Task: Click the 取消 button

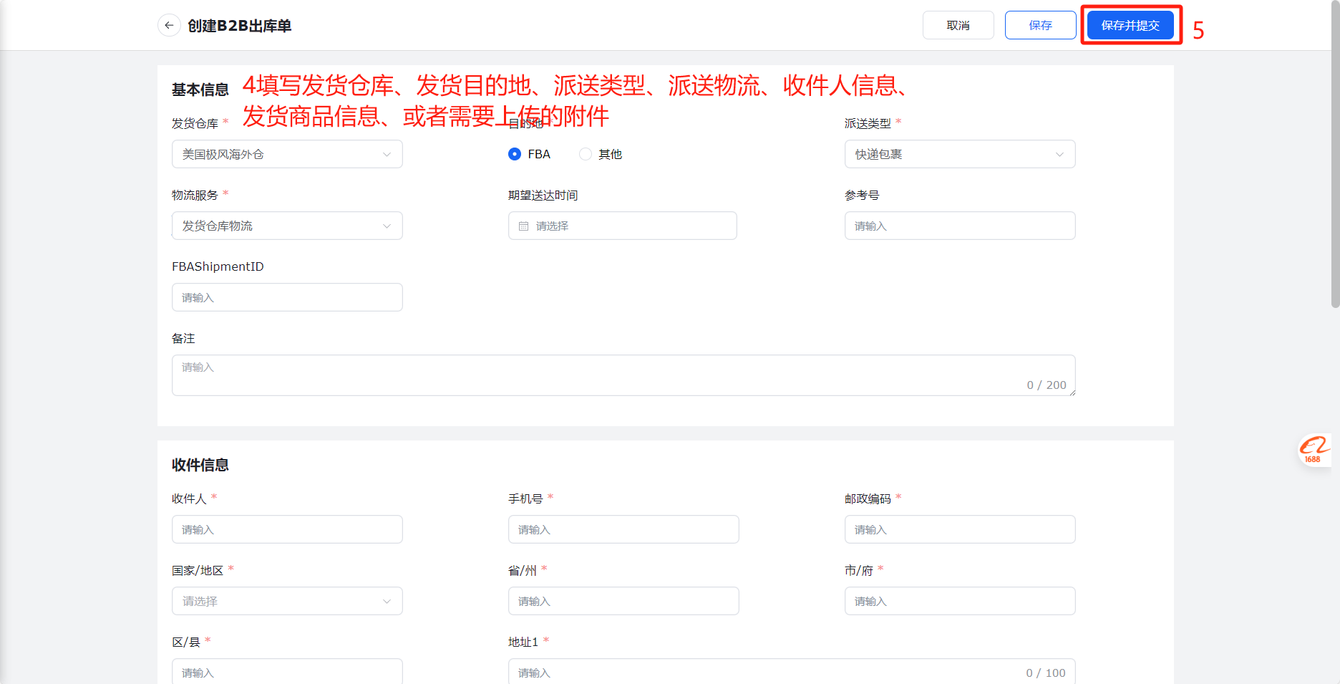Action: 958,25
